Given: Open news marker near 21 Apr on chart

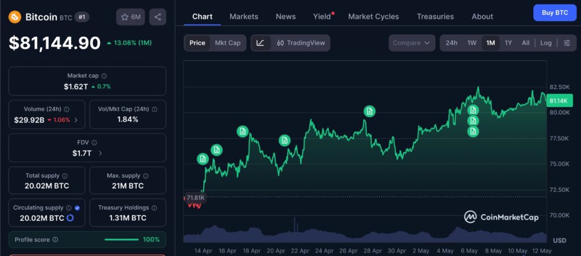Looking at the screenshot, I should click(x=285, y=140).
